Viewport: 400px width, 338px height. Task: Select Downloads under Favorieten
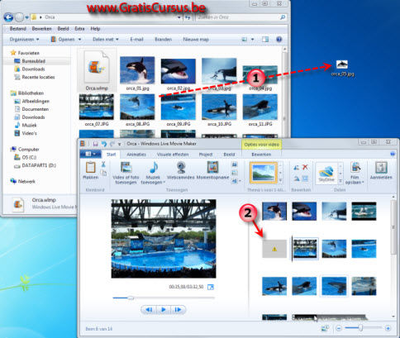33,69
